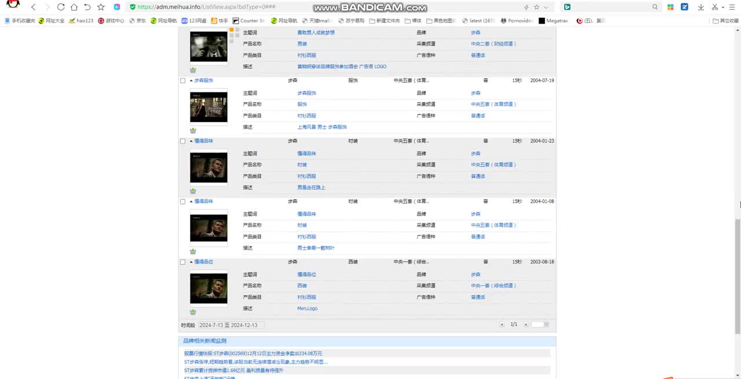This screenshot has width=741, height=379.
Task: Click the colorful four-square apps icon
Action: pos(670,7)
